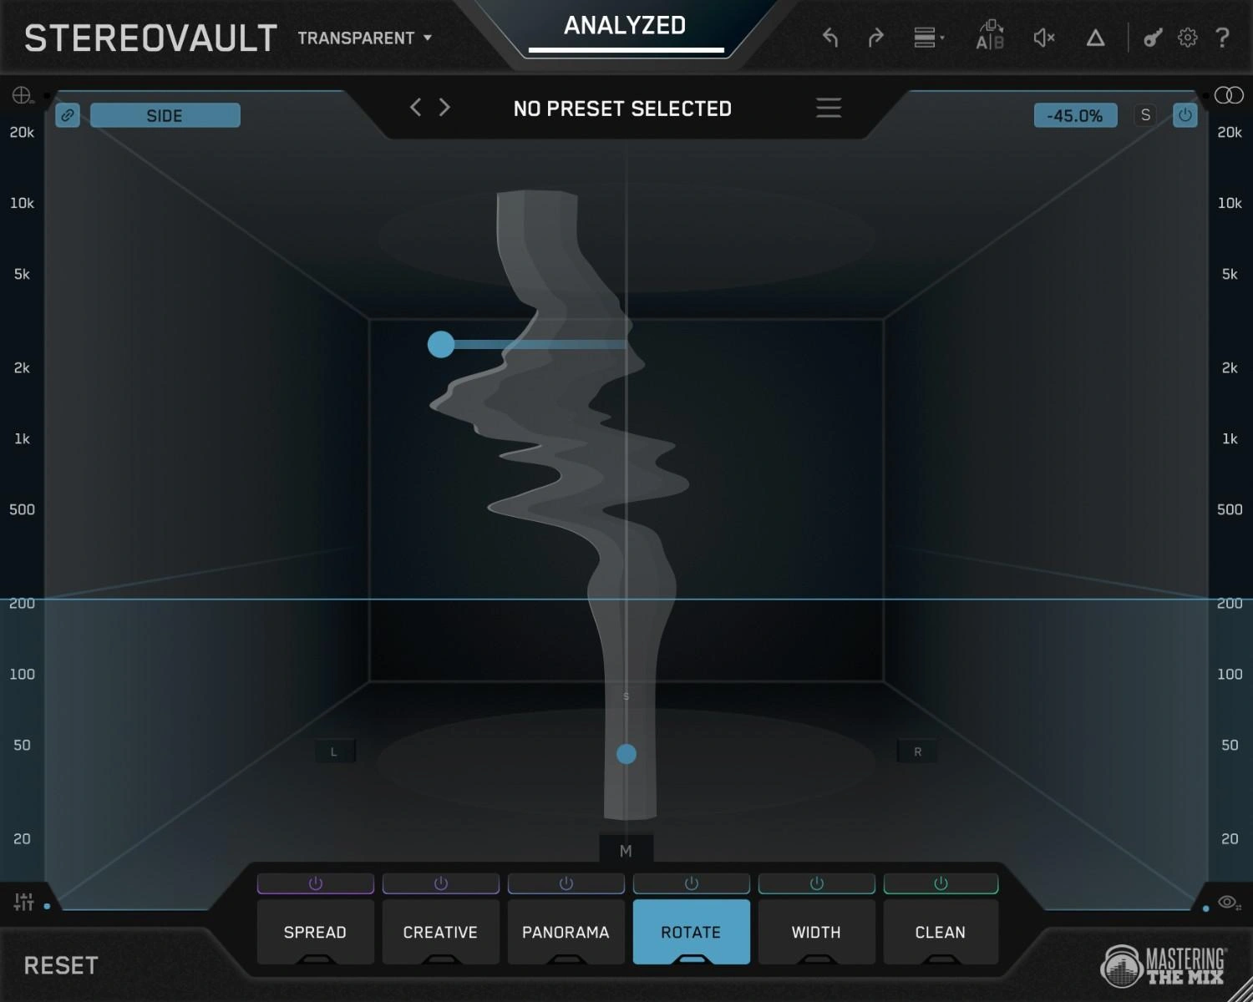Viewport: 1253px width, 1002px height.
Task: Click the crosshair icon above 20k
Action: point(22,95)
